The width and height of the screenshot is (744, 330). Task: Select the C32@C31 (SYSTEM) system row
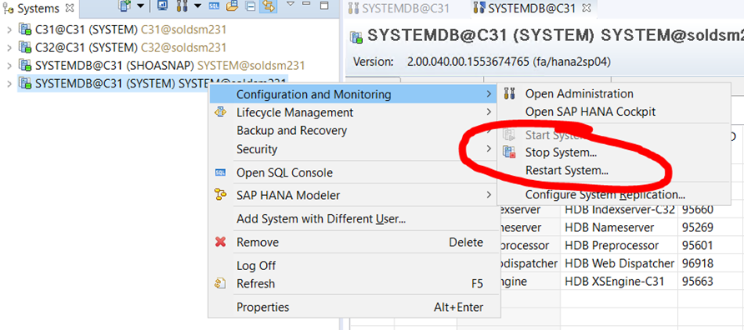click(x=123, y=47)
